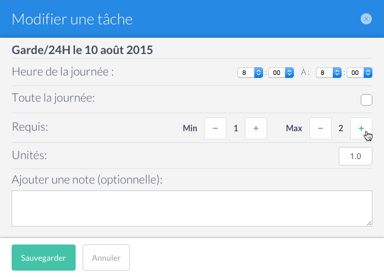The width and height of the screenshot is (384, 277).
Task: Click the note field resize handle
Action: pos(369,223)
